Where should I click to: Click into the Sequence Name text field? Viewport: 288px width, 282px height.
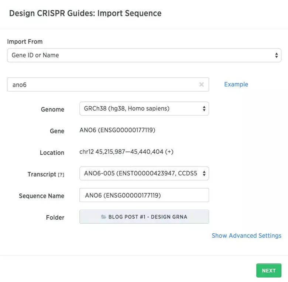[144, 195]
